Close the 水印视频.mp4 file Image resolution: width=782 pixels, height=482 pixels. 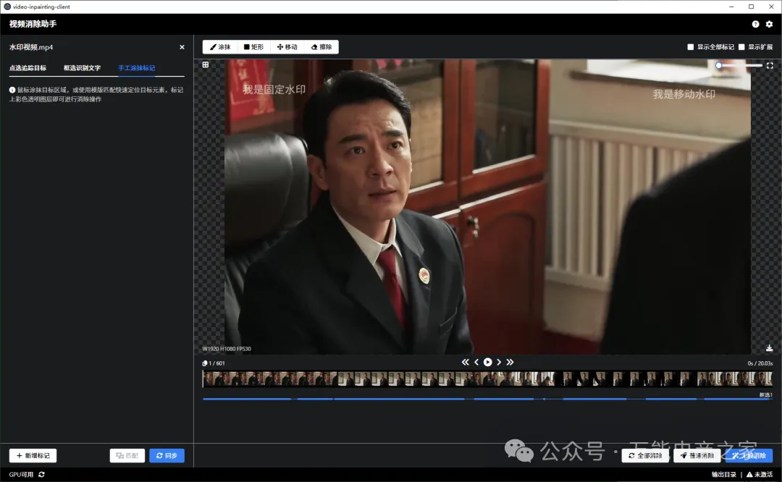click(182, 47)
